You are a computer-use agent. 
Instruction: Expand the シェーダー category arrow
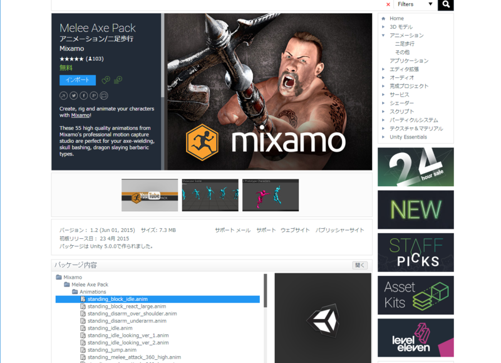(x=383, y=103)
